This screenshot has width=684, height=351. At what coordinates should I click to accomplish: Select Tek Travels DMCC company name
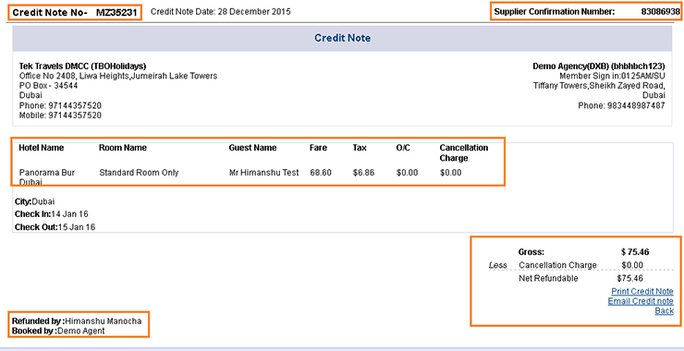pos(82,67)
